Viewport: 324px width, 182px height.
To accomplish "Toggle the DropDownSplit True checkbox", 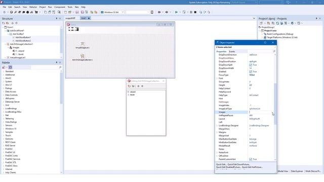I will [251, 65].
